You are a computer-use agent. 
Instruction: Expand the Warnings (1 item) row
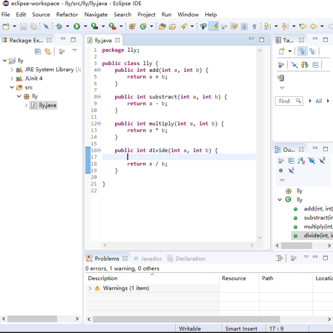[x=90, y=289]
